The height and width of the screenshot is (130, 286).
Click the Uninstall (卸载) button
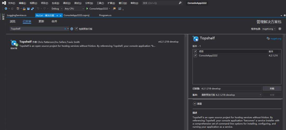tap(272, 89)
